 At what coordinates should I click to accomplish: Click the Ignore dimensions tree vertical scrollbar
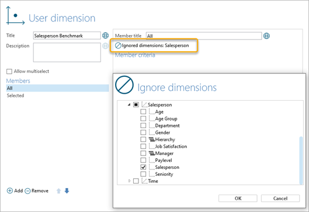click(x=301, y=160)
